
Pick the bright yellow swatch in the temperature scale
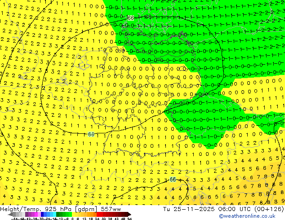pos(73,214)
